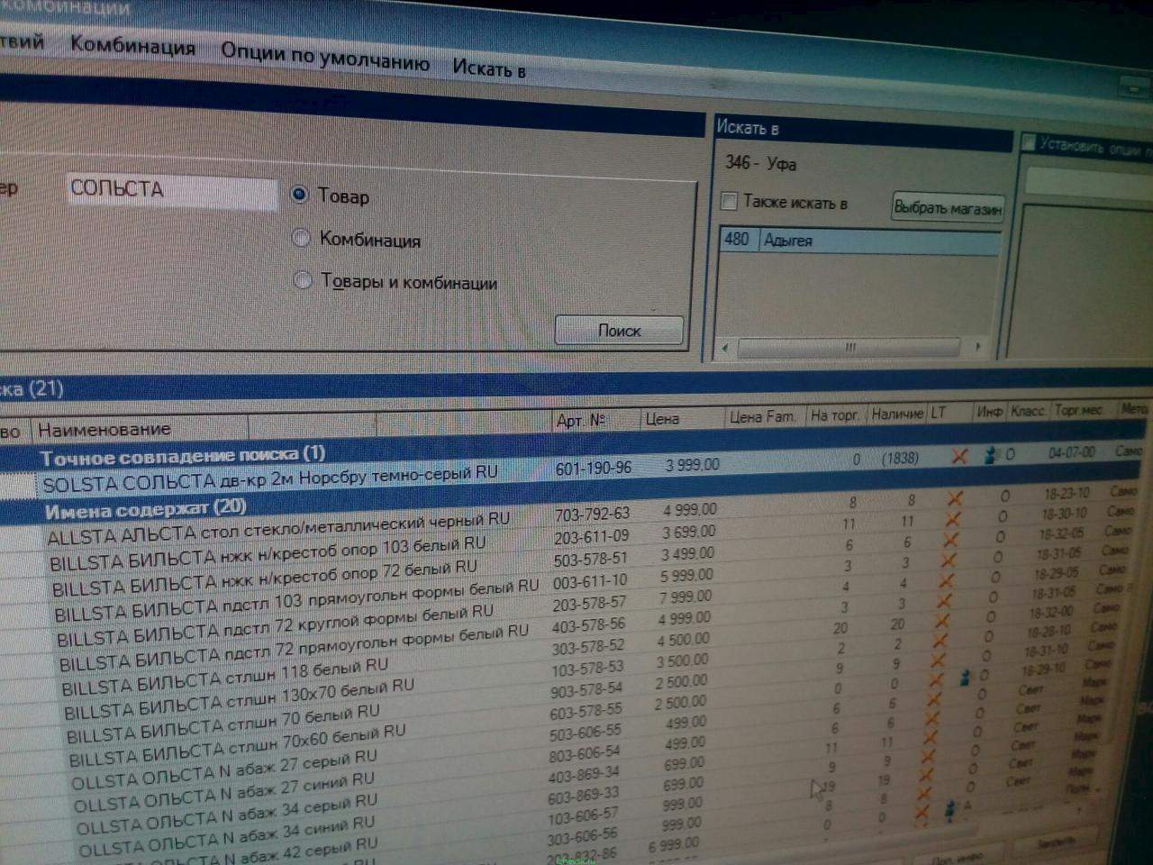Screen dimensions: 1153x865
Task: Click the store list scrollbar left arrow
Action: (726, 347)
